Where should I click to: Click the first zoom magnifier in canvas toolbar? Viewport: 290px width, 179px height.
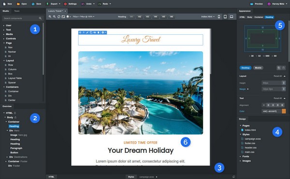(x=50, y=16)
